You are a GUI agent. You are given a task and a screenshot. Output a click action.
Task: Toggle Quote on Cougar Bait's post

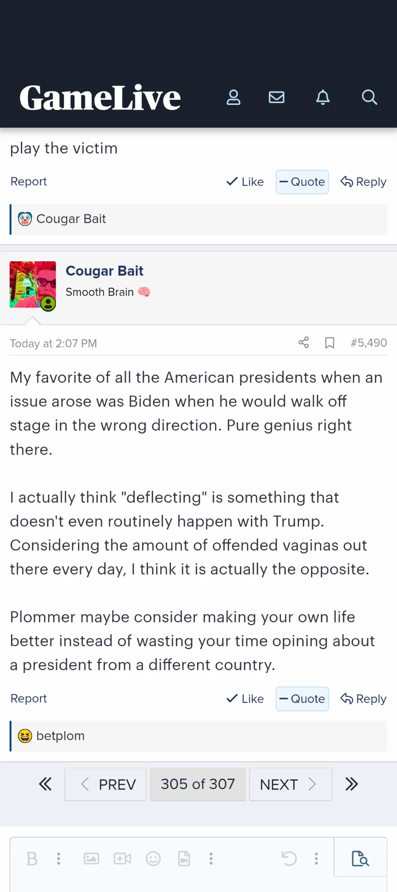tap(302, 699)
